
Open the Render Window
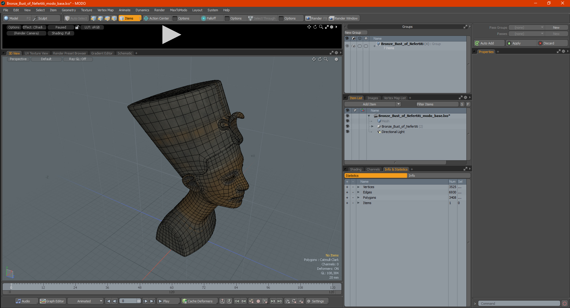coord(344,18)
